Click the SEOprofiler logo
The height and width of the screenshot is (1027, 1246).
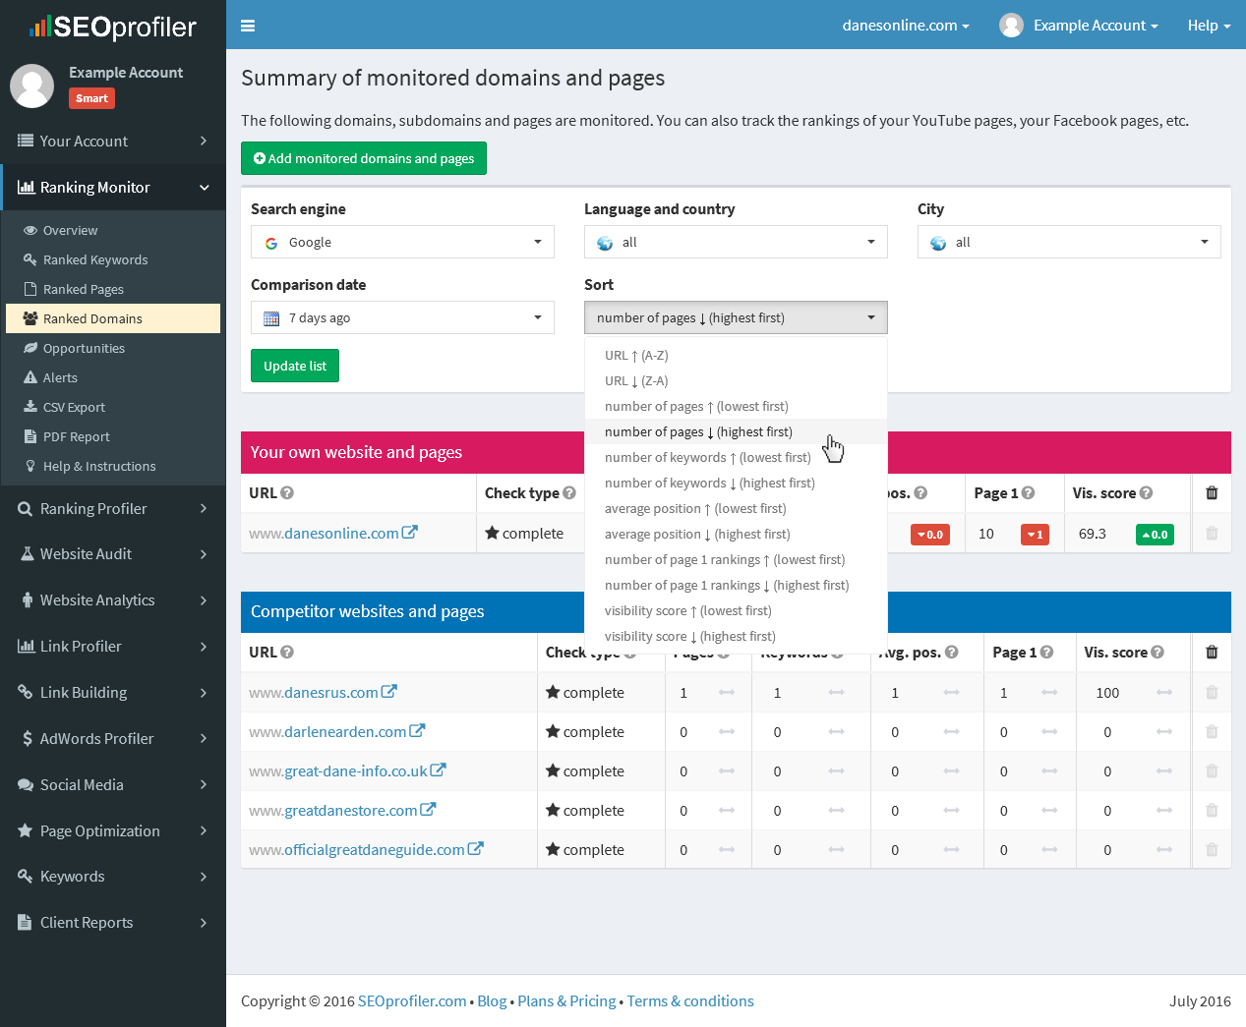click(x=113, y=27)
